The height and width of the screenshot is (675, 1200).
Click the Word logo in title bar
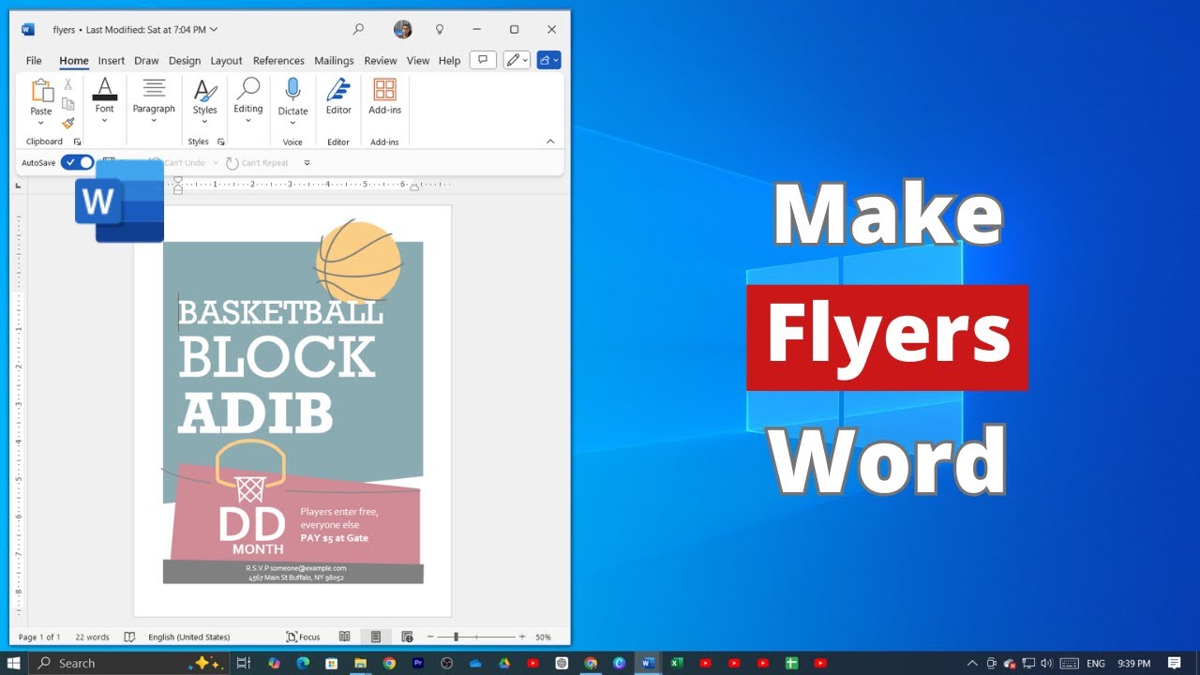pyautogui.click(x=27, y=29)
